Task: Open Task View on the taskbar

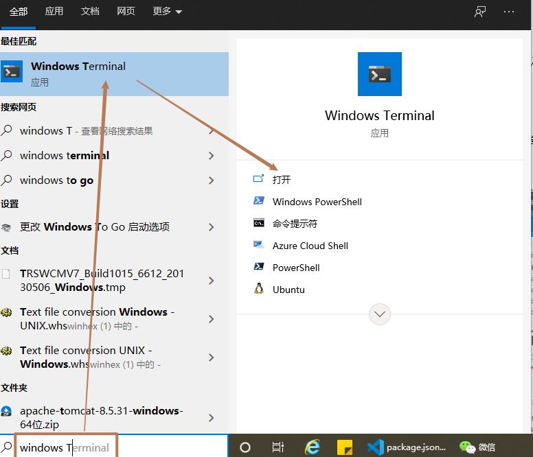Action: [277, 447]
